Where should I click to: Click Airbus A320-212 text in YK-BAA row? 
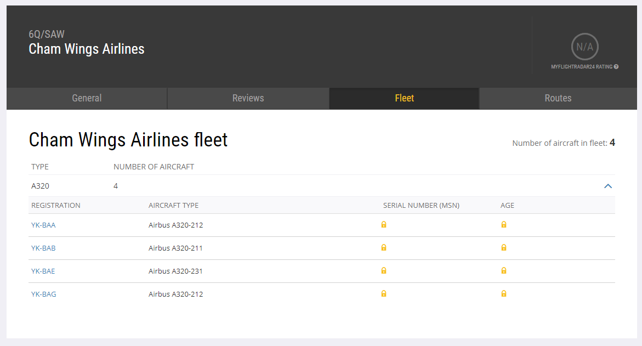pos(175,225)
